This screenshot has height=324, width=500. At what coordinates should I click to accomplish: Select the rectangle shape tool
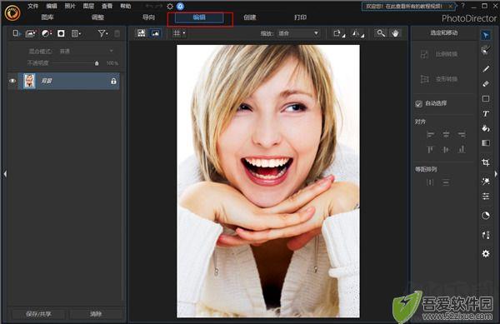486,99
